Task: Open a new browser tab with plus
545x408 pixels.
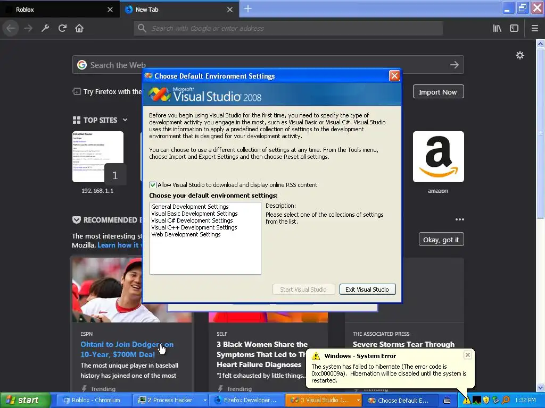Action: click(248, 9)
